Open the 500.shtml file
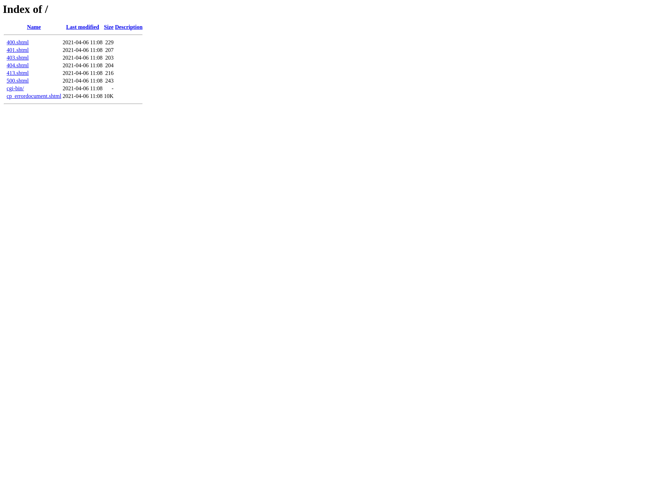Viewport: 669px width, 488px height. pos(17,81)
